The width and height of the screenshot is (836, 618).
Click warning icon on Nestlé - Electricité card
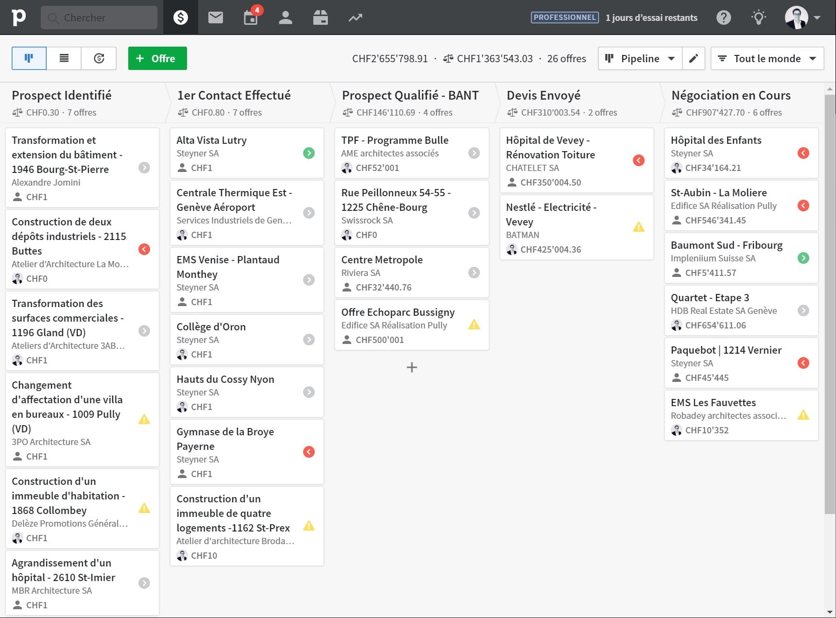pyautogui.click(x=639, y=227)
